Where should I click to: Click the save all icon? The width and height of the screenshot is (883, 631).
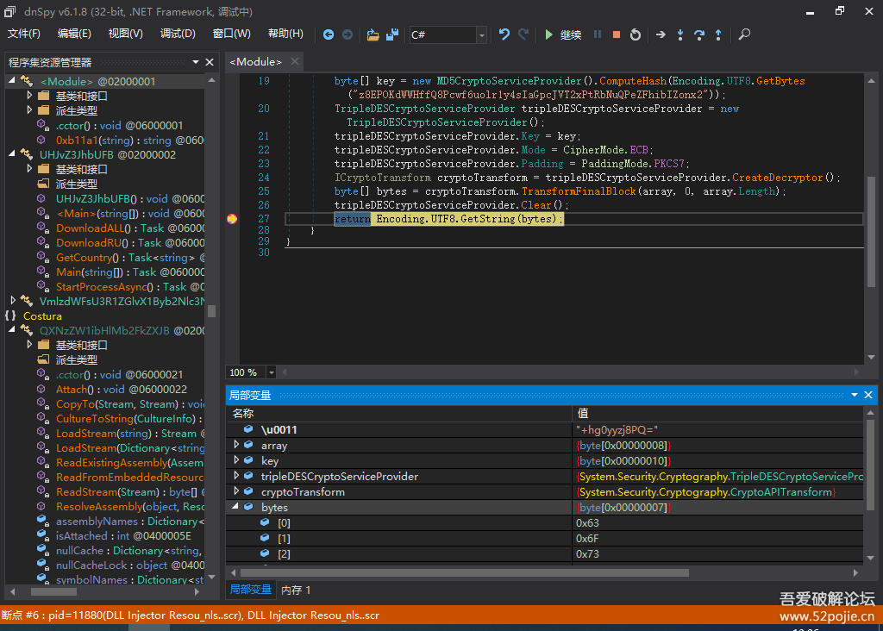(392, 34)
